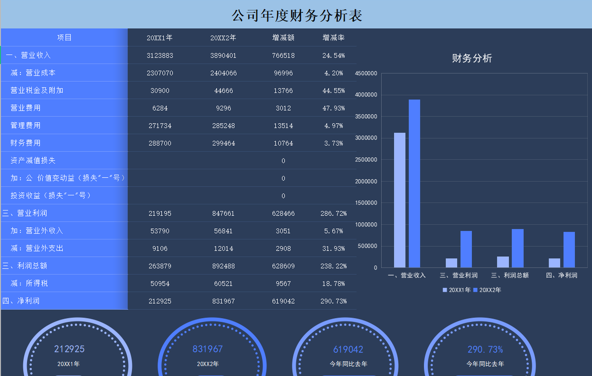Viewport: 592px width, 376px height.
Task: Select the 20XX1年 bar for 营业收入
Action: tap(400, 200)
